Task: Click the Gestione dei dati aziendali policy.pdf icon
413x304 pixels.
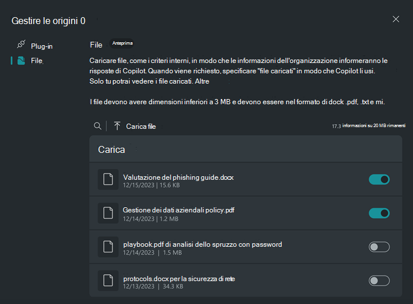Action: click(x=108, y=213)
